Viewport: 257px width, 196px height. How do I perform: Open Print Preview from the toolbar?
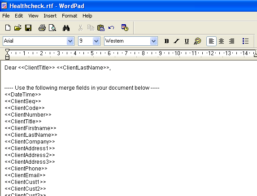[52, 28]
